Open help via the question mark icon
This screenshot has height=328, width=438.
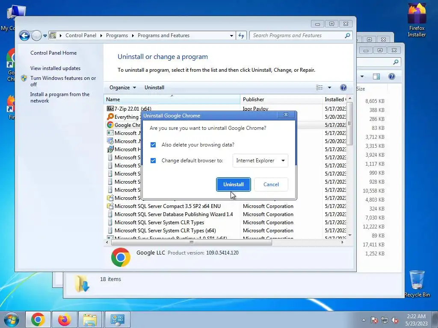(x=343, y=88)
